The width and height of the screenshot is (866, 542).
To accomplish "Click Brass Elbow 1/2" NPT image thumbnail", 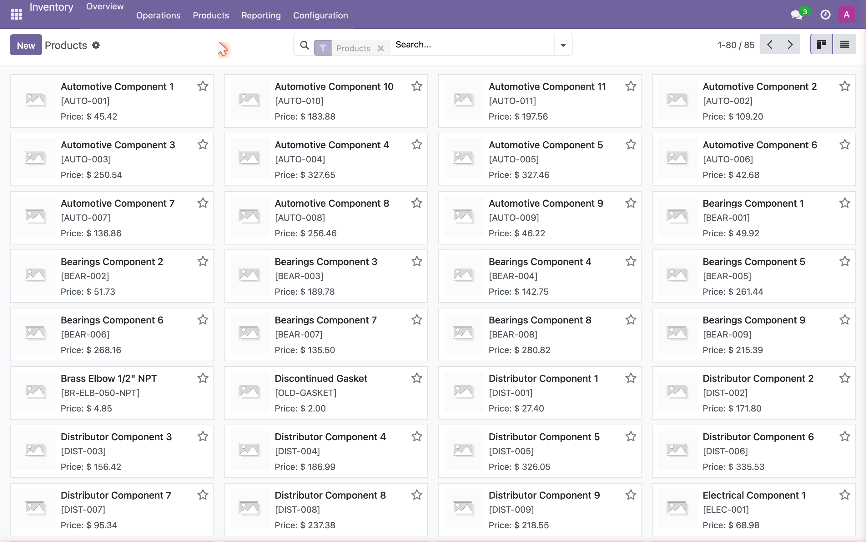I will point(35,392).
